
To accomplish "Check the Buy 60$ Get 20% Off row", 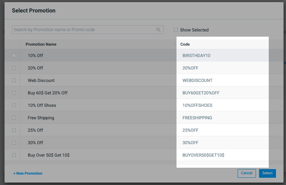I will [14, 93].
